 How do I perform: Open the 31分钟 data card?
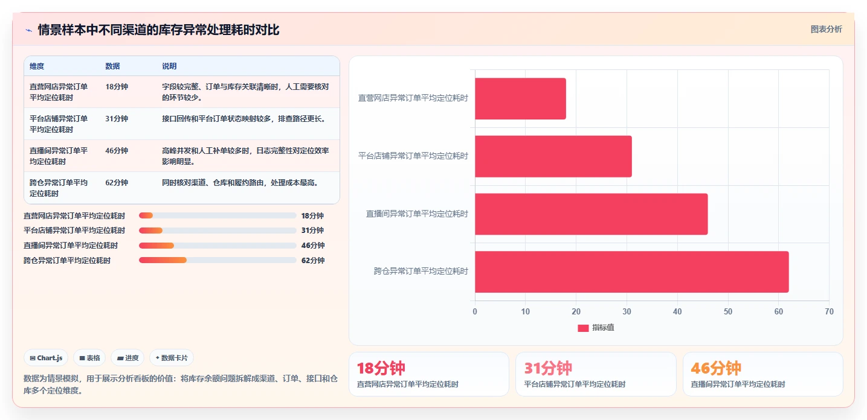point(596,374)
